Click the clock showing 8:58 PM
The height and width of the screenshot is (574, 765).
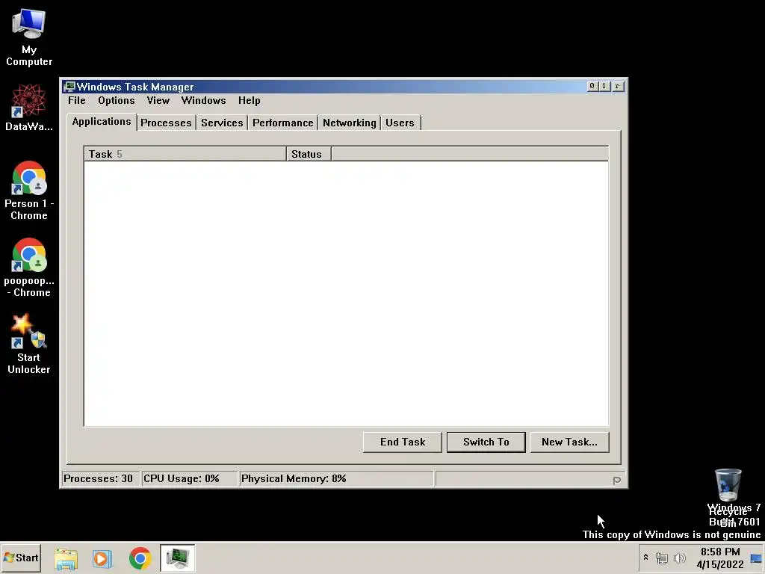click(720, 558)
